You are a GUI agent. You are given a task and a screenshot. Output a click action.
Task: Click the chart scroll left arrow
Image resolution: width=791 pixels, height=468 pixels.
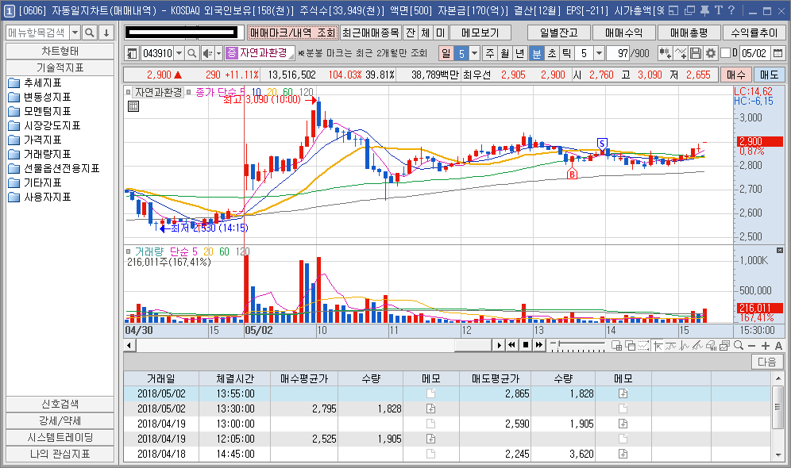[129, 345]
